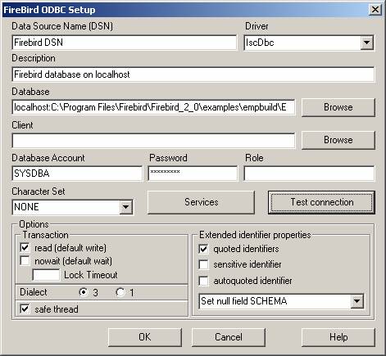
Task: Click the Help button
Action: coord(338,337)
